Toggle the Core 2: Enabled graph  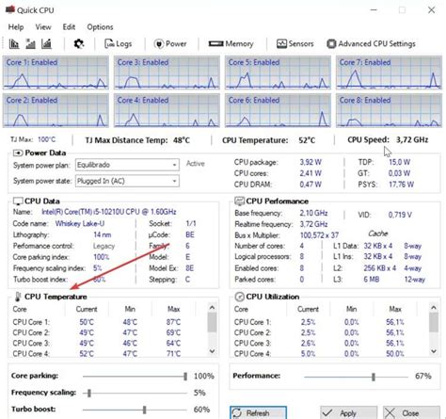pyautogui.click(x=56, y=111)
